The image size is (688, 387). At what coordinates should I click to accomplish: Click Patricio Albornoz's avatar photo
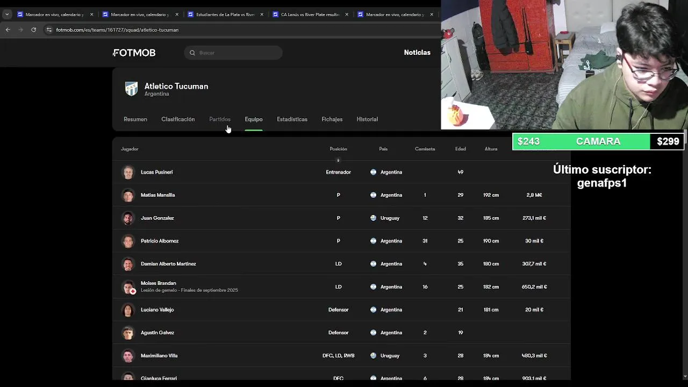click(128, 241)
